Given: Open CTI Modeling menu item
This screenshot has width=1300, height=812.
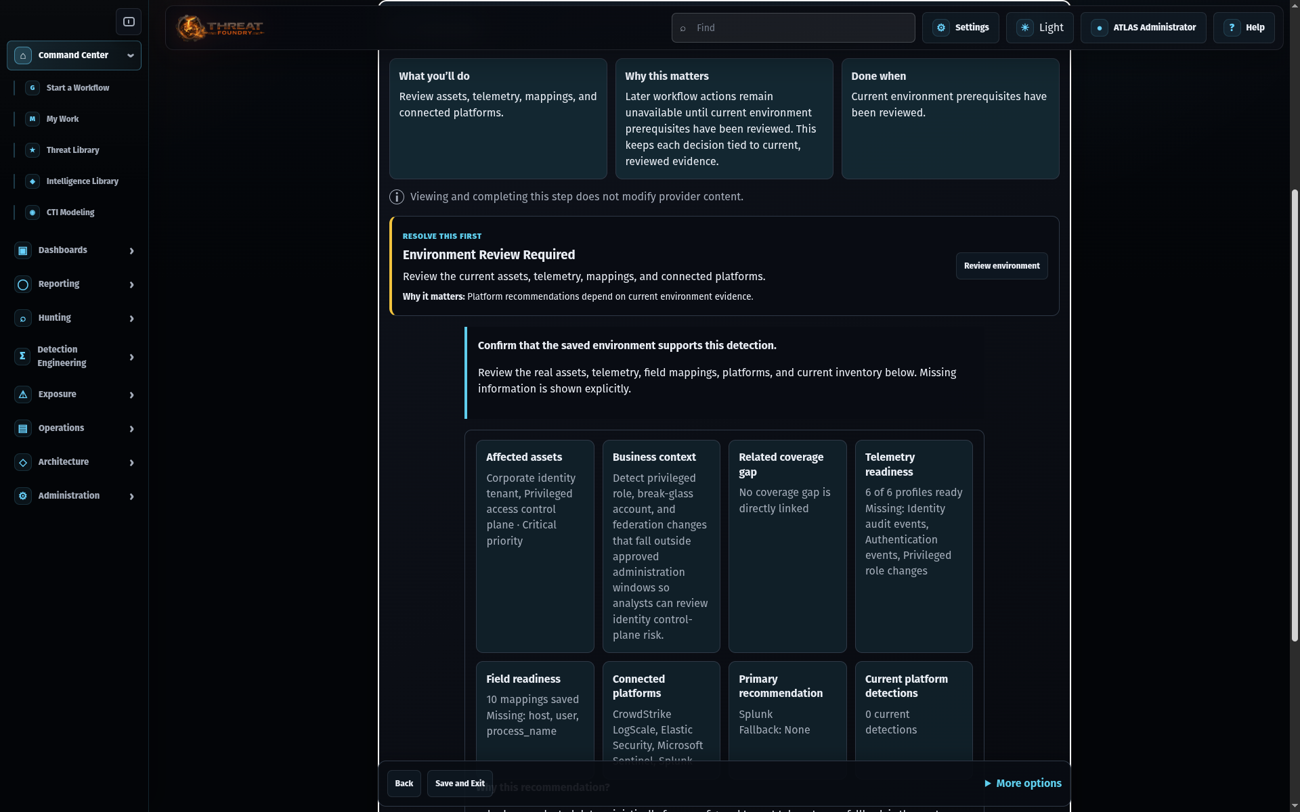Looking at the screenshot, I should click(x=70, y=212).
